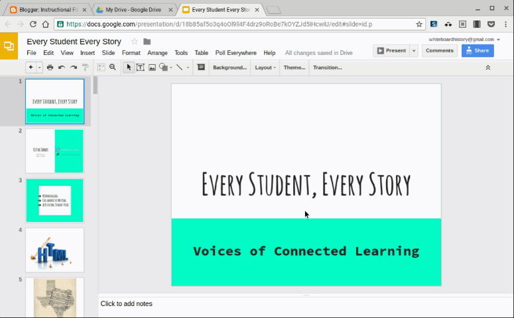
Task: Open the Background options
Action: (x=229, y=68)
